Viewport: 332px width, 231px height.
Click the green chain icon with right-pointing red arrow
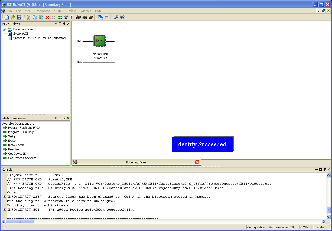[x=85, y=17]
